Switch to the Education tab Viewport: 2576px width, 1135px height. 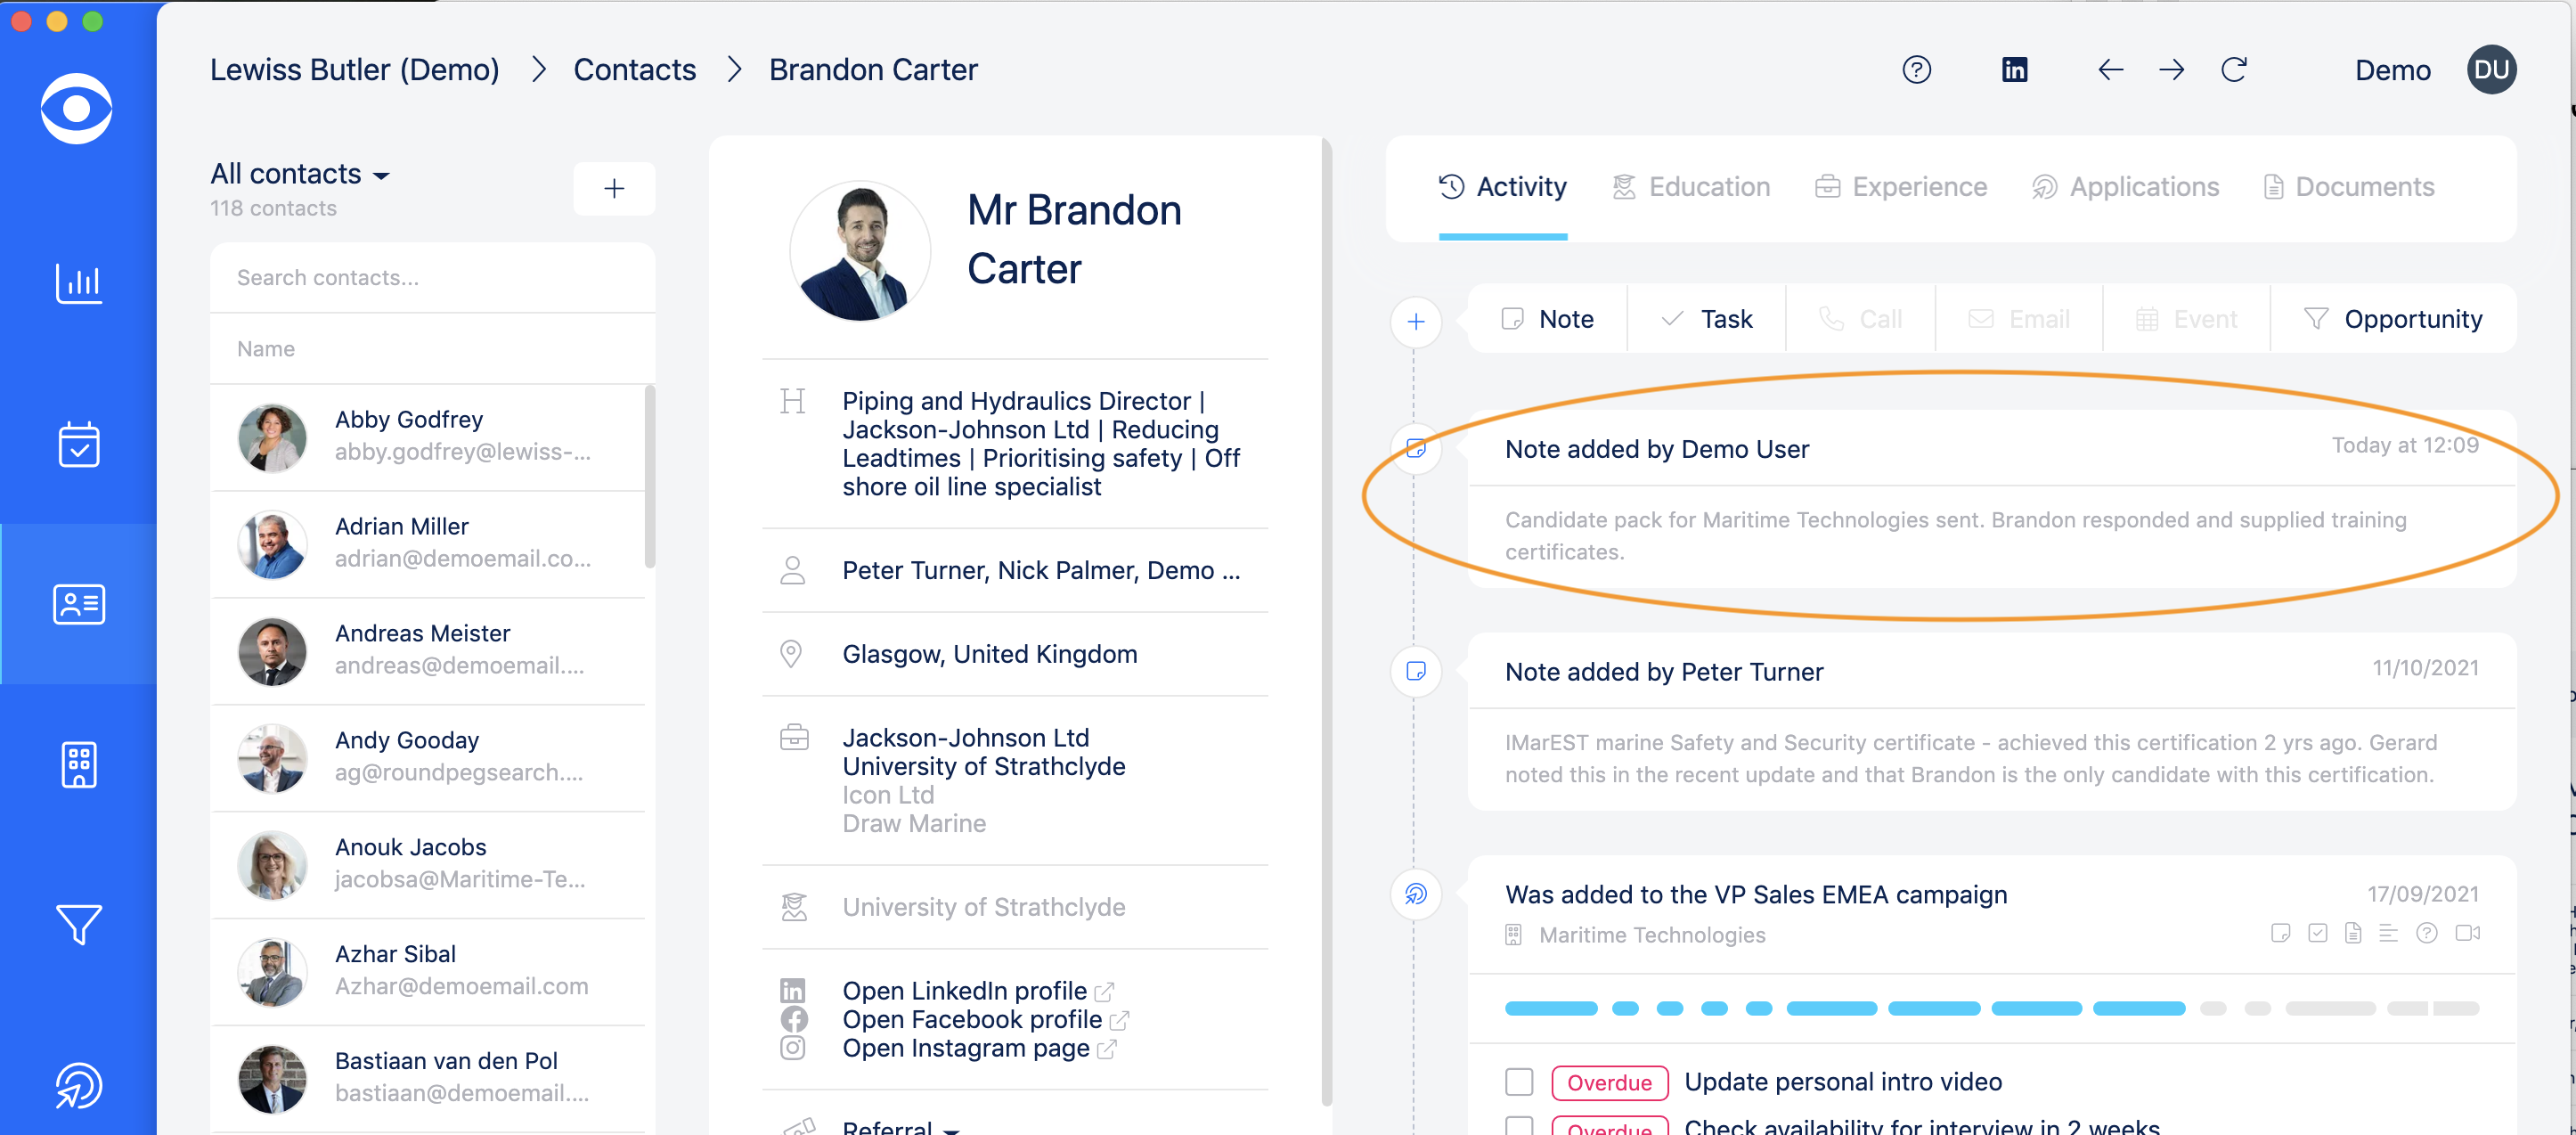1692,187
